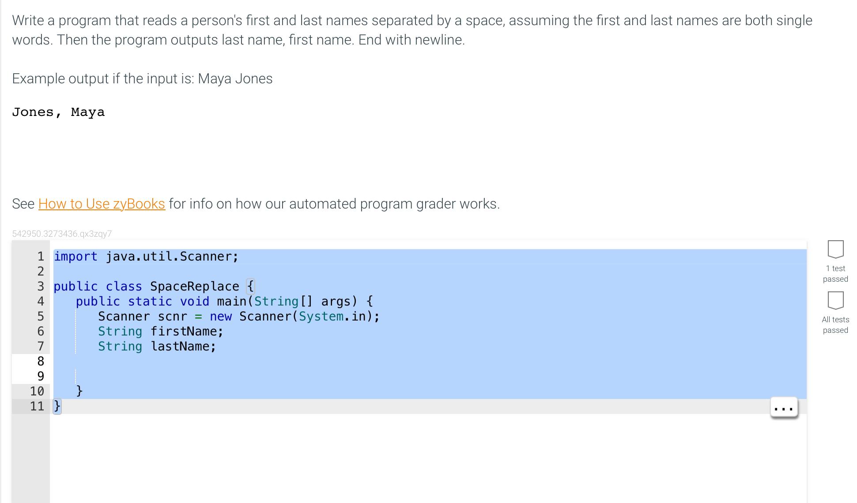This screenshot has height=503, width=857.
Task: Click the problem identifier 542950.3273436.qx3zqy7
Action: [62, 234]
